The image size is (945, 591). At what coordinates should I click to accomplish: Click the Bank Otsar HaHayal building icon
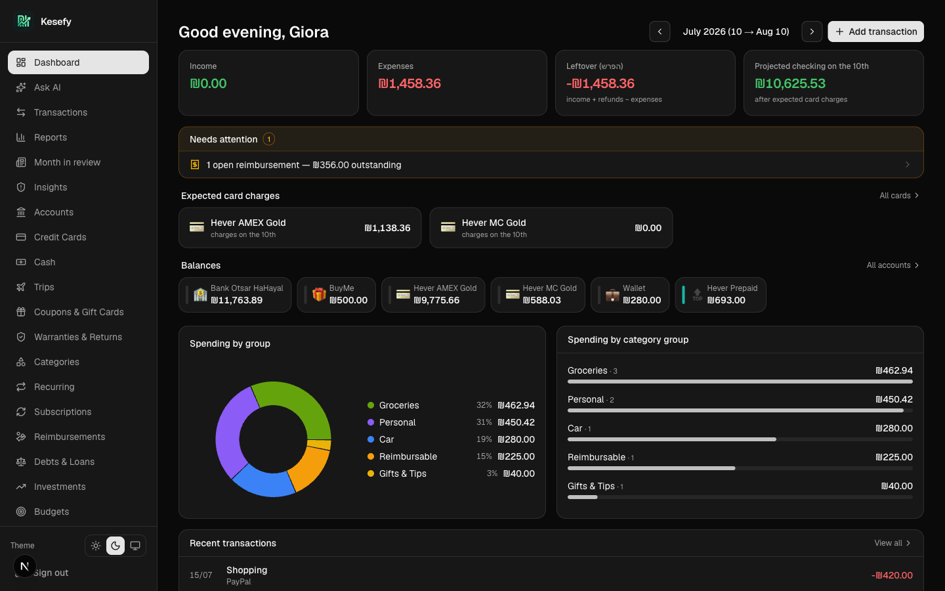200,295
